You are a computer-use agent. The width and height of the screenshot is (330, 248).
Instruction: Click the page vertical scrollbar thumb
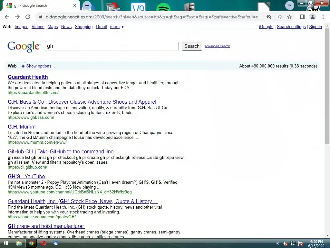pos(327,87)
